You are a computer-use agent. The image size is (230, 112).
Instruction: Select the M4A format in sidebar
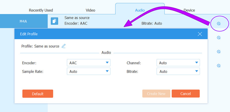[x=24, y=21]
